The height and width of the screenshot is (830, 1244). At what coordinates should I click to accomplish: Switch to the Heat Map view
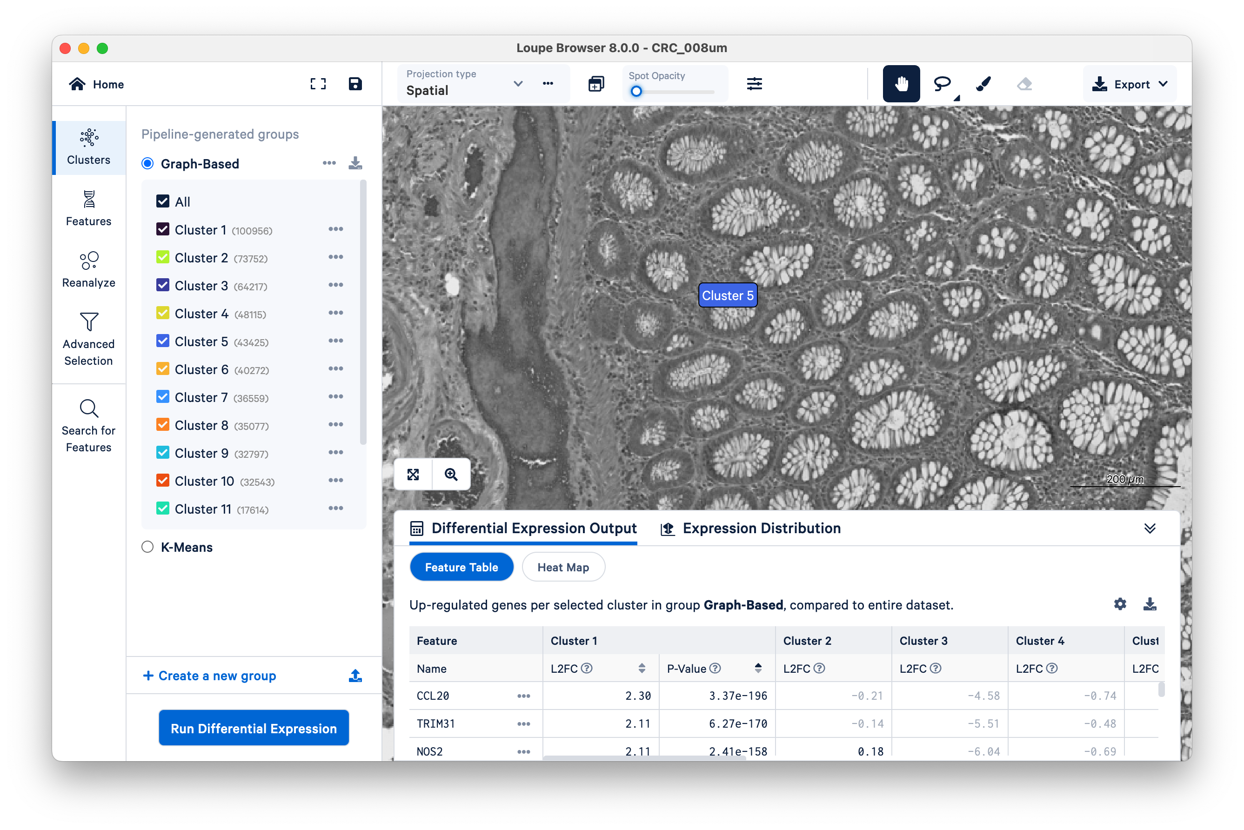click(563, 567)
